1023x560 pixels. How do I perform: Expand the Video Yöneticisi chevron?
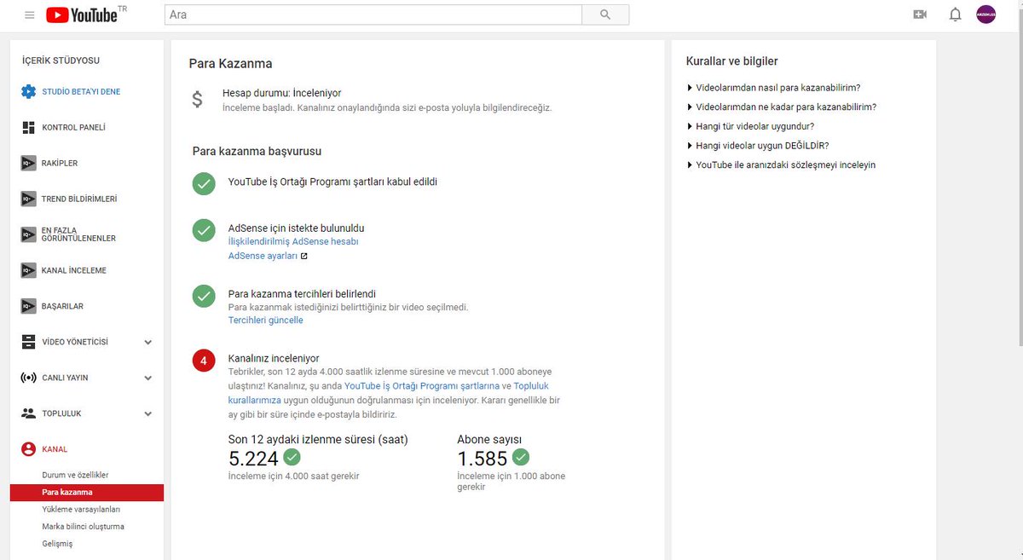(147, 343)
